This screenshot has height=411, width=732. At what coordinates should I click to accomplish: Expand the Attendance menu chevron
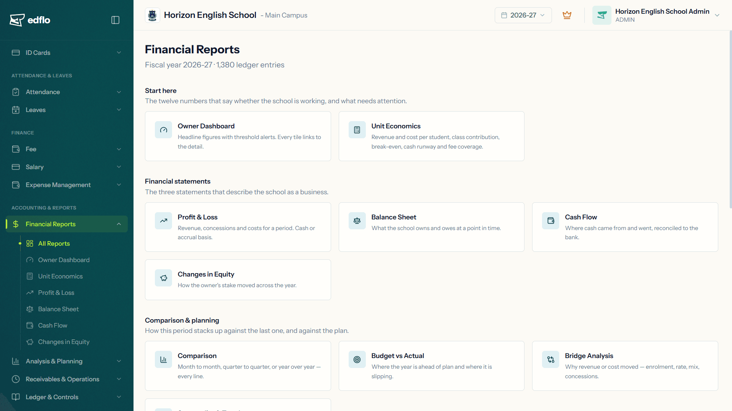tap(119, 92)
